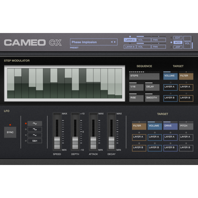Click the MAIN VOL control

pos(187,42)
